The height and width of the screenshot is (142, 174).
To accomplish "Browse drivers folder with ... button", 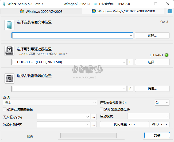I will [94, 124].
